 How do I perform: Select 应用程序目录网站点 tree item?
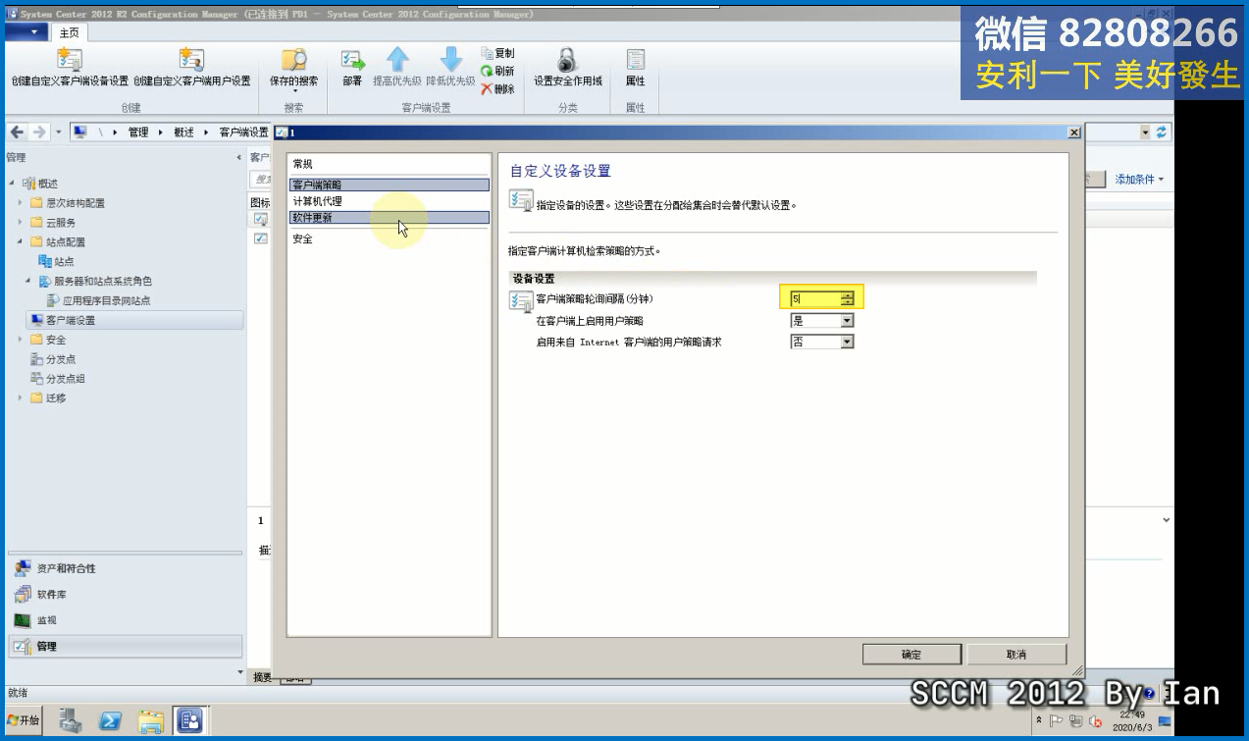[x=106, y=300]
